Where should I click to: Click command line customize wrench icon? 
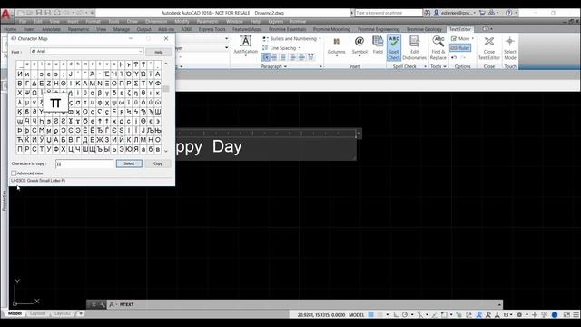click(103, 305)
